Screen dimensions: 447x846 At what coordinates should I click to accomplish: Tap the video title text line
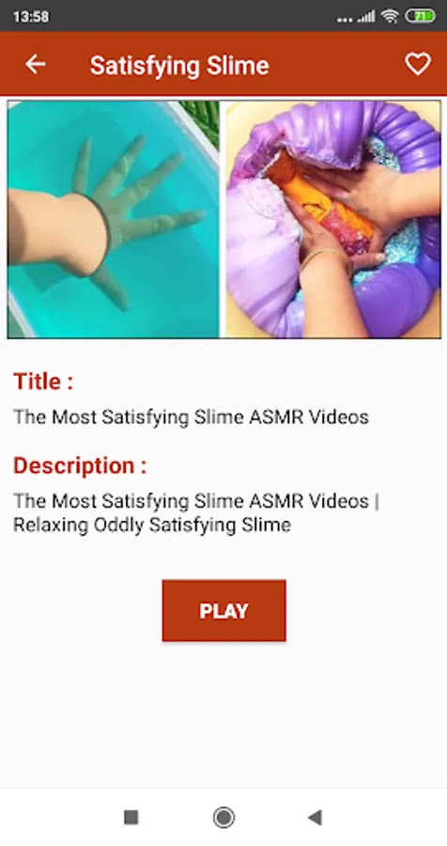click(191, 416)
